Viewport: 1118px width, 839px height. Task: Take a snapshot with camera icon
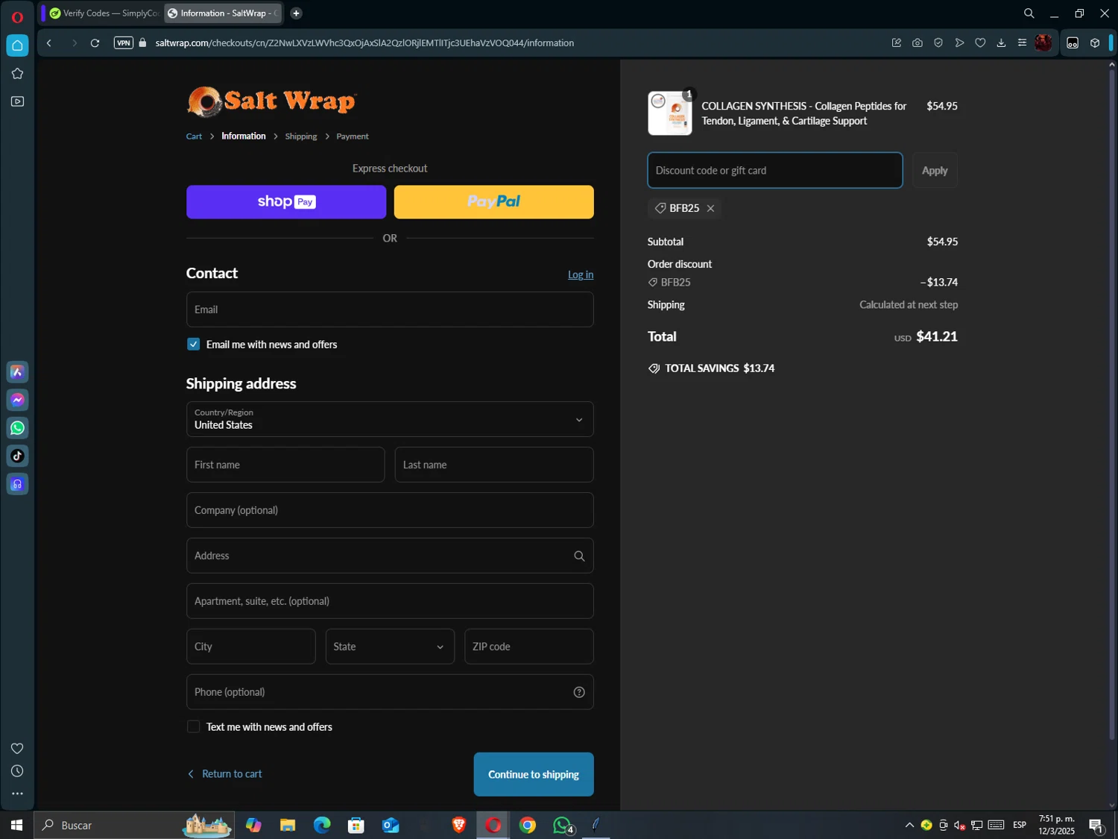pos(918,43)
